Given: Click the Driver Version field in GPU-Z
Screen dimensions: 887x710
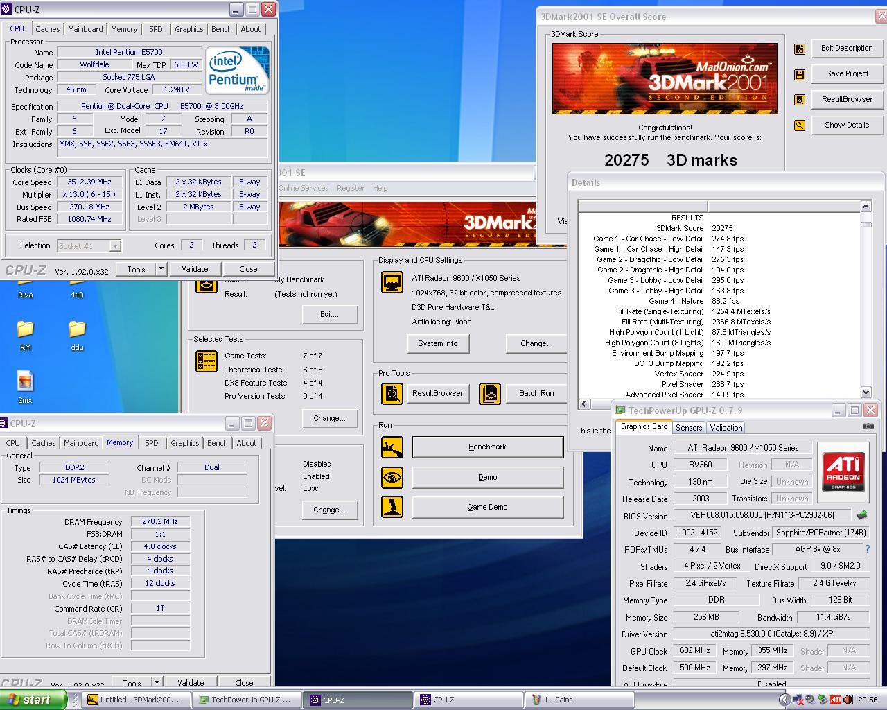Looking at the screenshot, I should pyautogui.click(x=772, y=634).
